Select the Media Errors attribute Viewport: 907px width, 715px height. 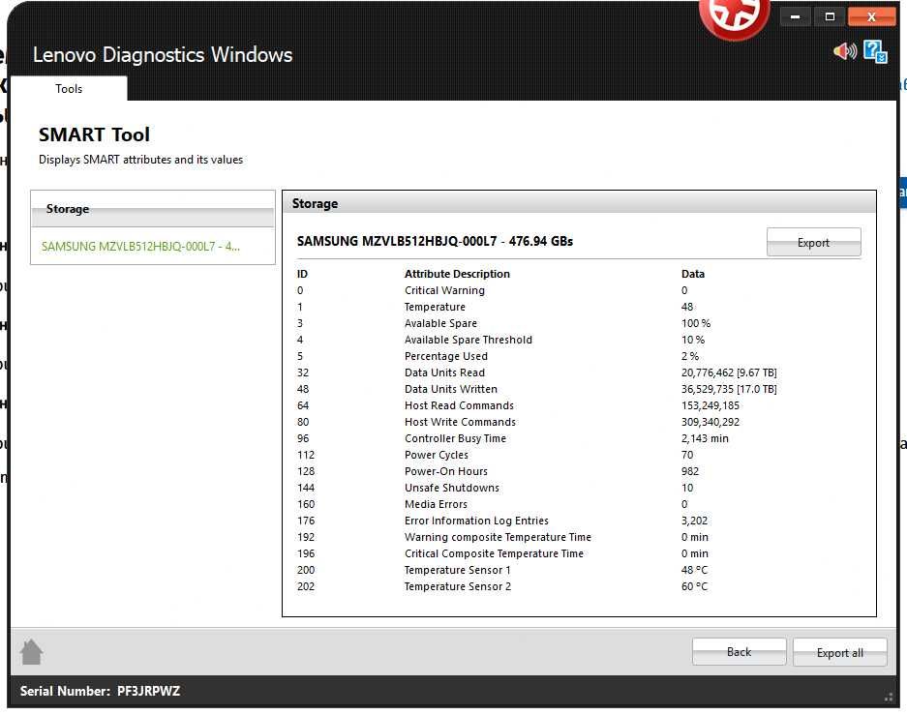click(x=436, y=504)
